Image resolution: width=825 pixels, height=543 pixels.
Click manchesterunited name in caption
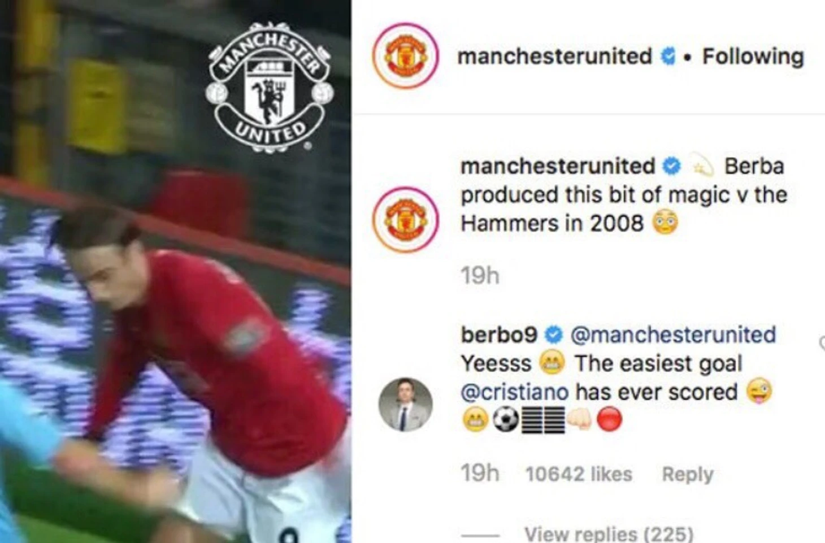[x=558, y=166]
